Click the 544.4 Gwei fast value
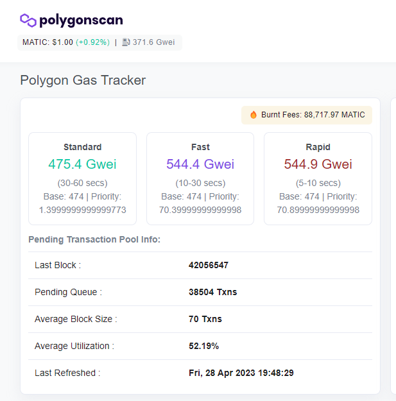396x401 pixels. (200, 164)
